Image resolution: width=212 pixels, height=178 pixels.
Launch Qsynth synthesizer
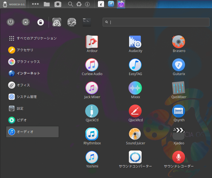[179, 111]
